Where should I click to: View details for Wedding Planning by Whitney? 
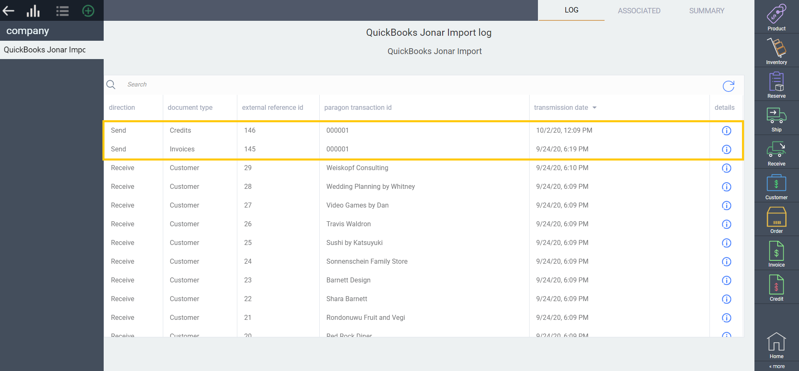point(727,187)
